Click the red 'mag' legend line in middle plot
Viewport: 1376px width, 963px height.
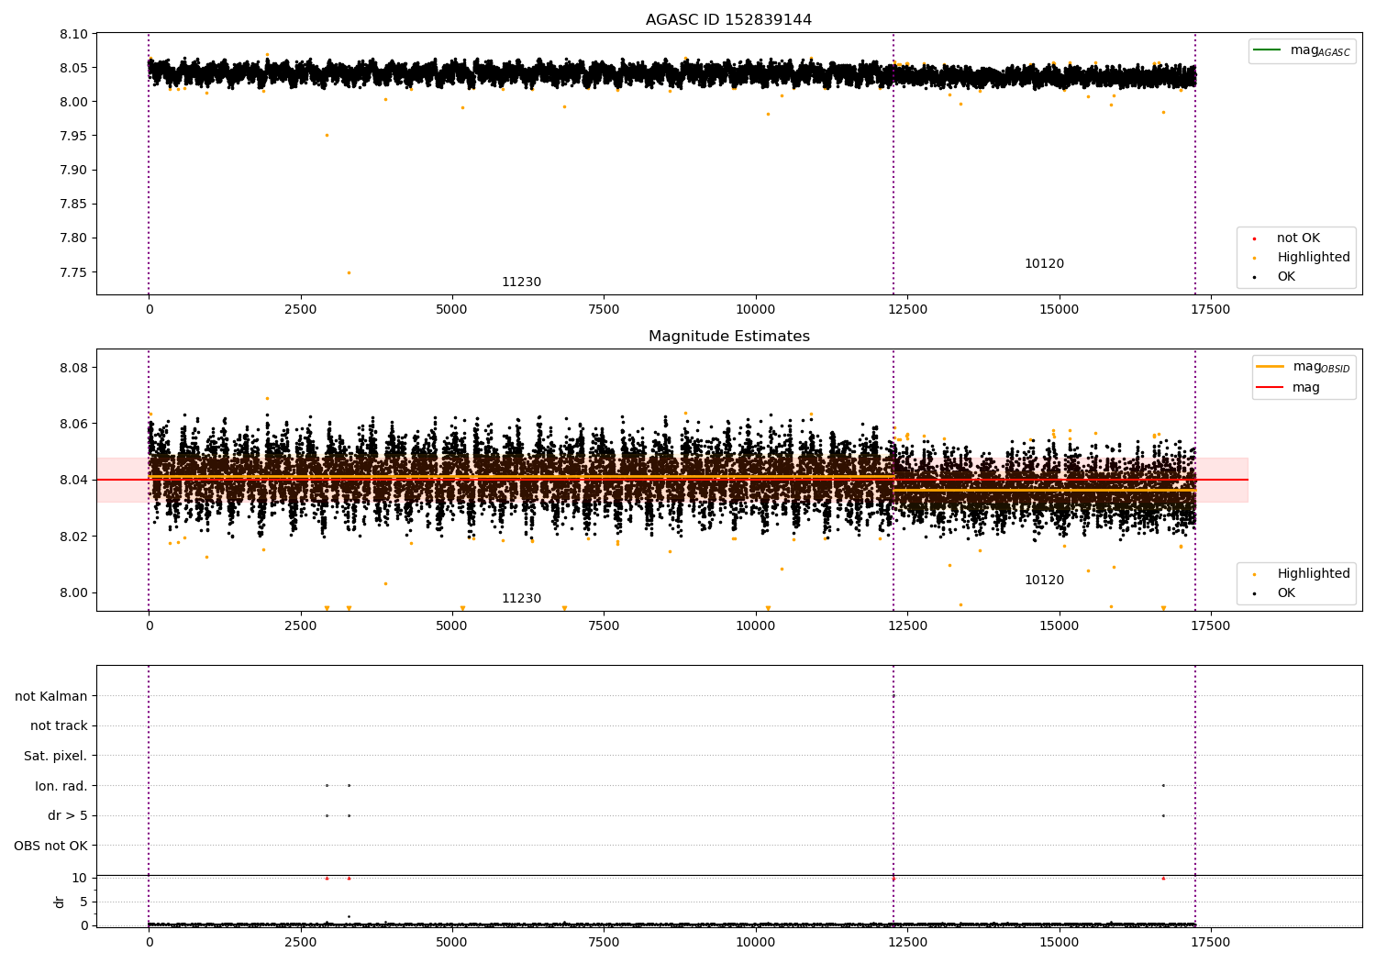coord(1270,388)
